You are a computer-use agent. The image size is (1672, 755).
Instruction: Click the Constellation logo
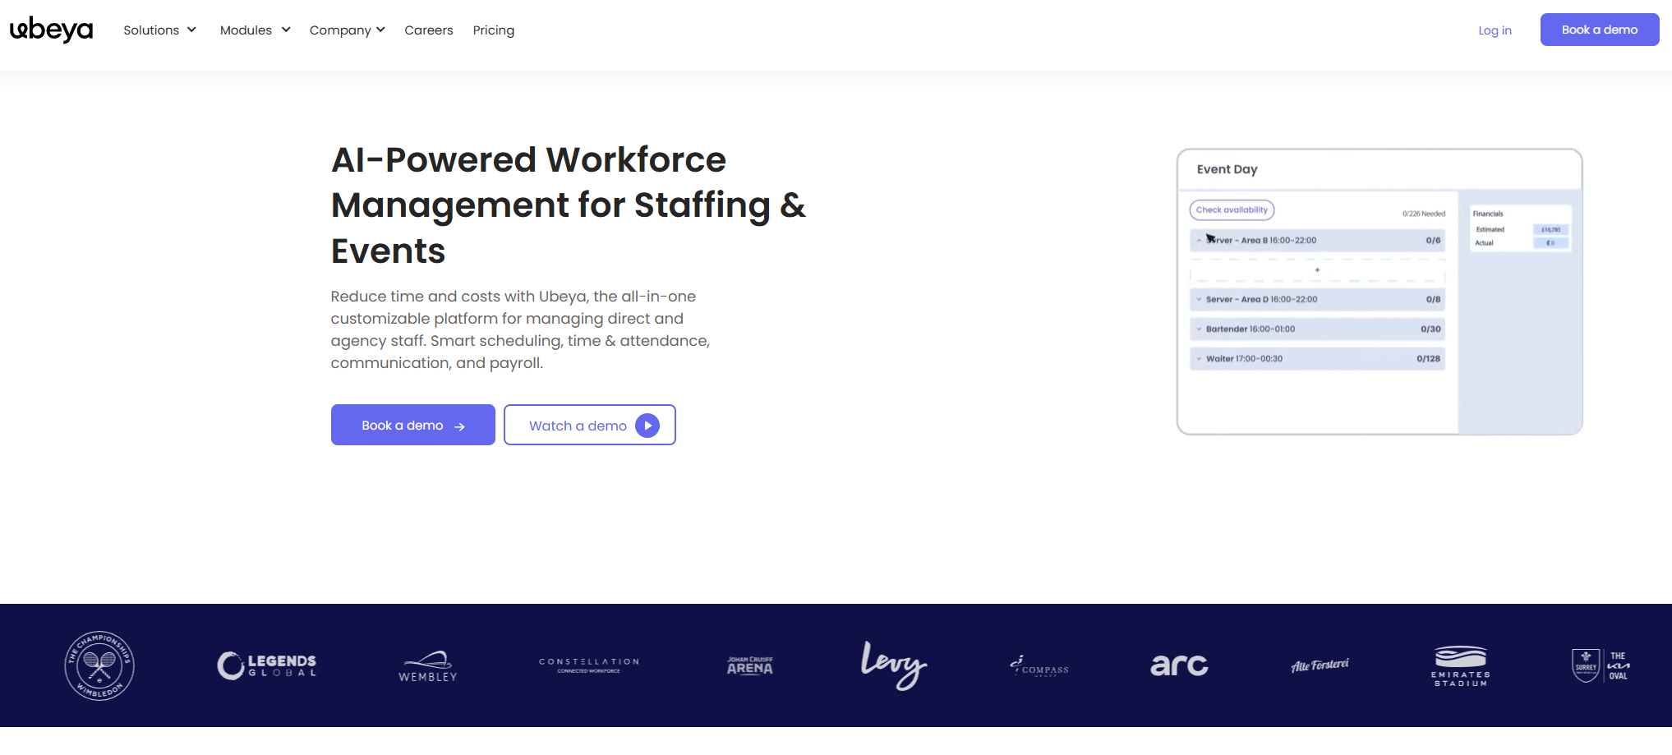(588, 665)
